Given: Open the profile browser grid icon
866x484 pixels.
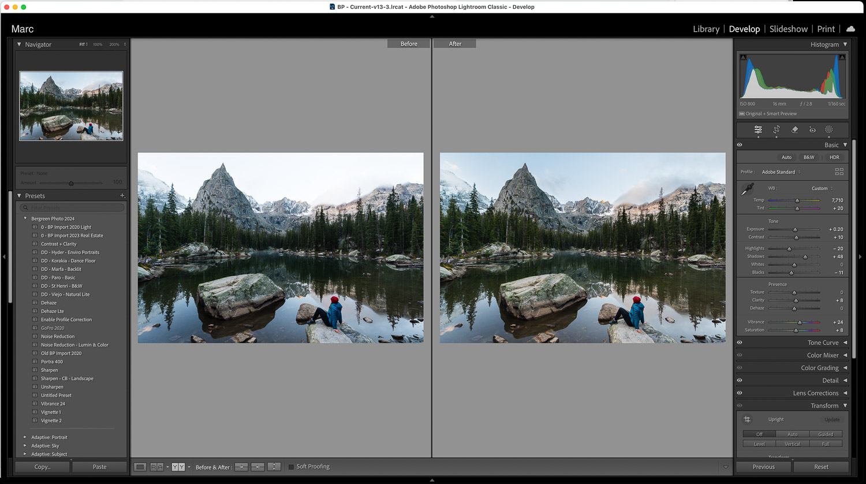Looking at the screenshot, I should point(839,172).
